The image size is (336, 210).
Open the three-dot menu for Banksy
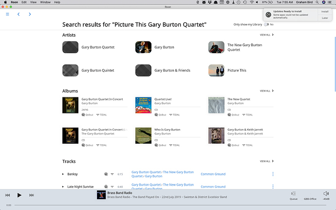273,174
